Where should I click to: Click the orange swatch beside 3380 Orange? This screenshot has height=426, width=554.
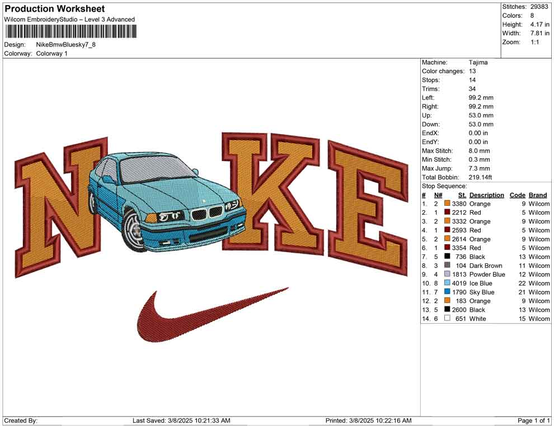(447, 203)
